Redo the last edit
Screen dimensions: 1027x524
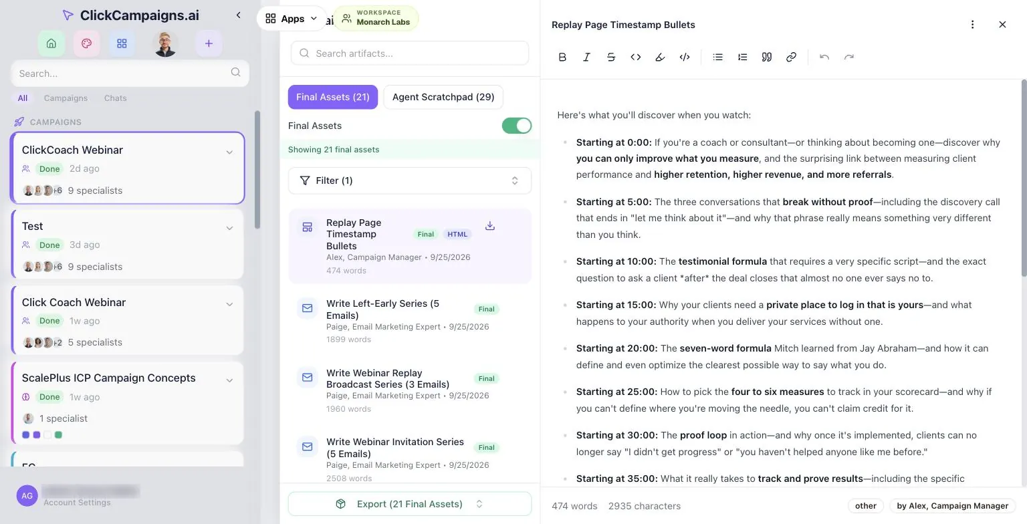(849, 57)
